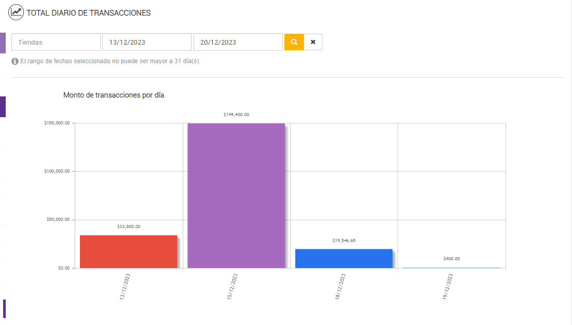Click the chart title Monto de transacciones por día
The width and height of the screenshot is (572, 325).
(x=114, y=95)
